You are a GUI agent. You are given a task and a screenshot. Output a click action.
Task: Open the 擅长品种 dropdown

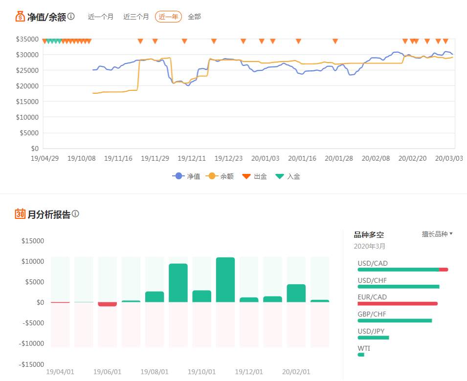[437, 234]
